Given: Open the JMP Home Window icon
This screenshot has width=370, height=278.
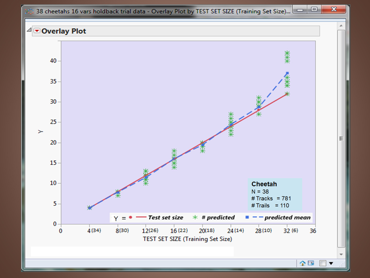Looking at the screenshot, I should click(x=302, y=263).
